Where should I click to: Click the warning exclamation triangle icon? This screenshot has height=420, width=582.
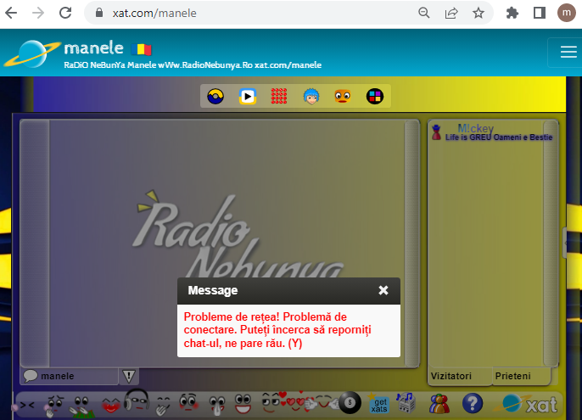click(x=129, y=376)
